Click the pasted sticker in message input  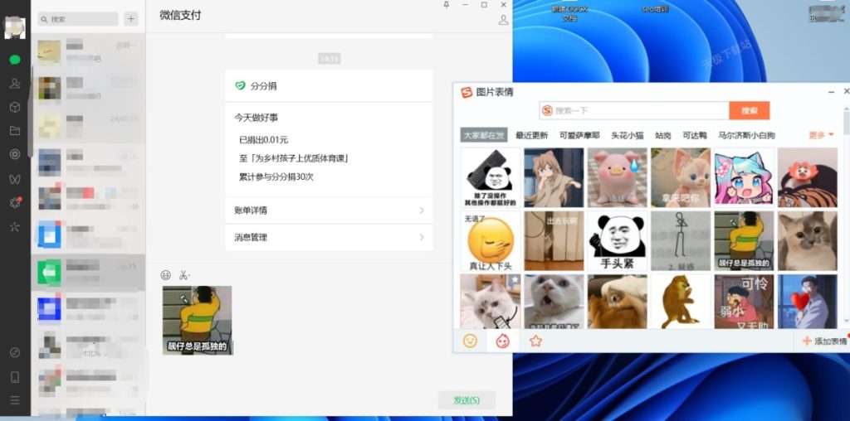pyautogui.click(x=198, y=321)
